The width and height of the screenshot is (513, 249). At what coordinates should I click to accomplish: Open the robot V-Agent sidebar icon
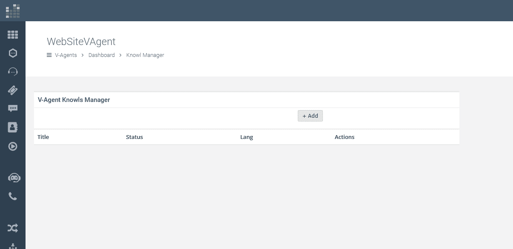[x=14, y=178]
